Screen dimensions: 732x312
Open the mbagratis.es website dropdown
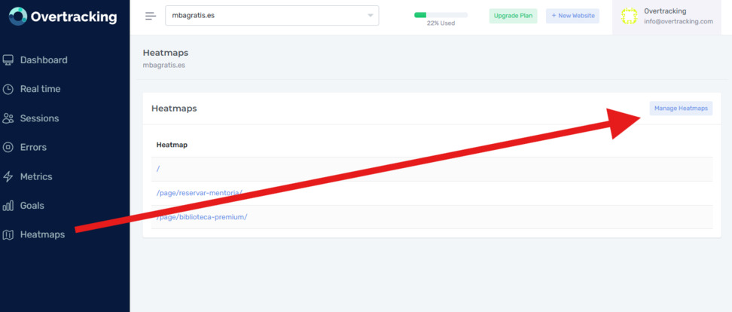tap(272, 15)
